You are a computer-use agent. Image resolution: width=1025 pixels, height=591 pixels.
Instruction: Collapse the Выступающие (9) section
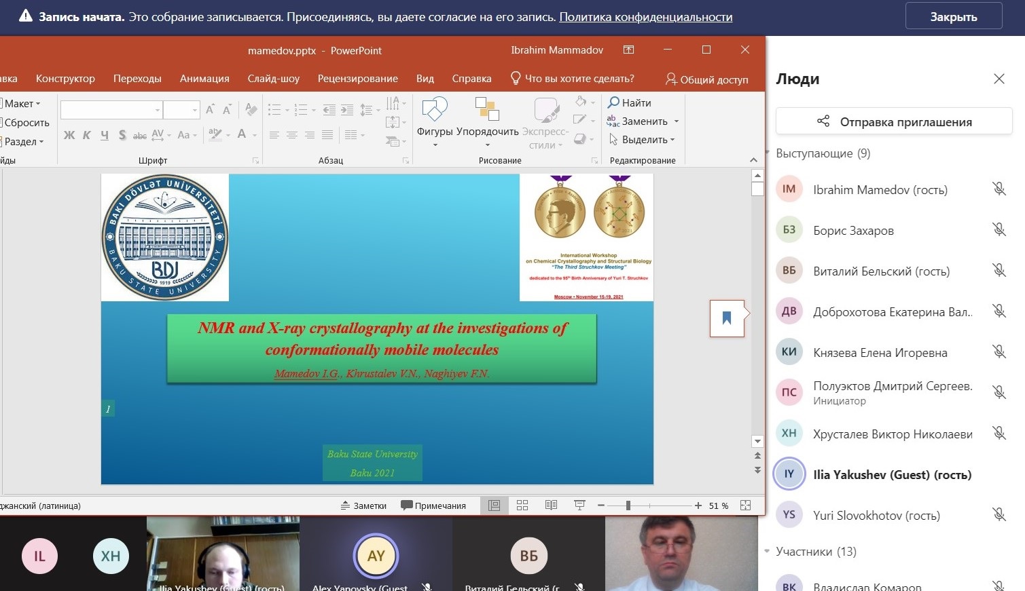768,153
